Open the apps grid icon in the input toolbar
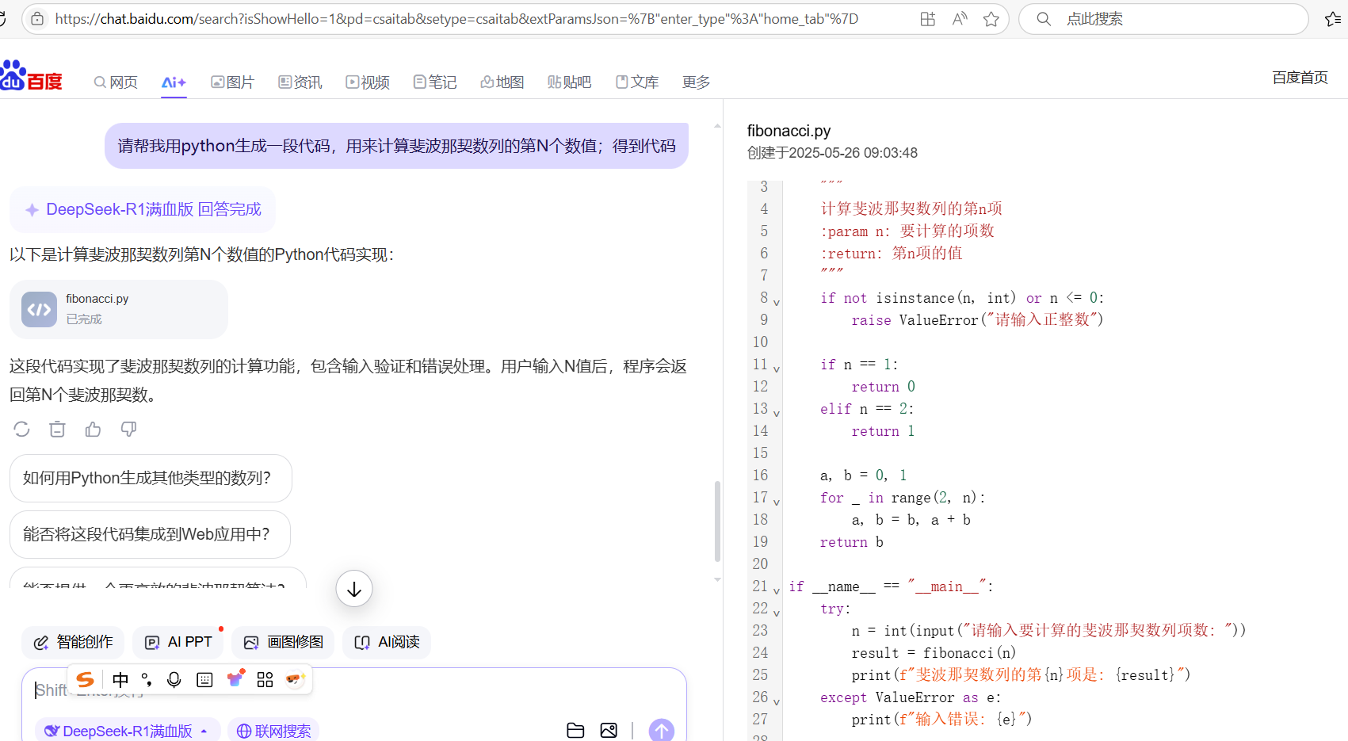The width and height of the screenshot is (1348, 741). pos(265,679)
